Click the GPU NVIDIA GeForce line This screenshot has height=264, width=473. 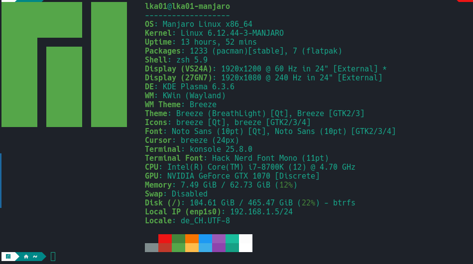(x=232, y=176)
